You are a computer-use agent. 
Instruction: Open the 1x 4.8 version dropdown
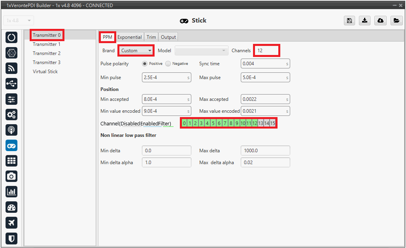(19, 21)
